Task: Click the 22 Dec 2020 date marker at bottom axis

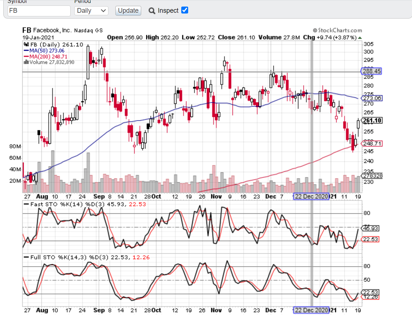Action: [x=311, y=310]
